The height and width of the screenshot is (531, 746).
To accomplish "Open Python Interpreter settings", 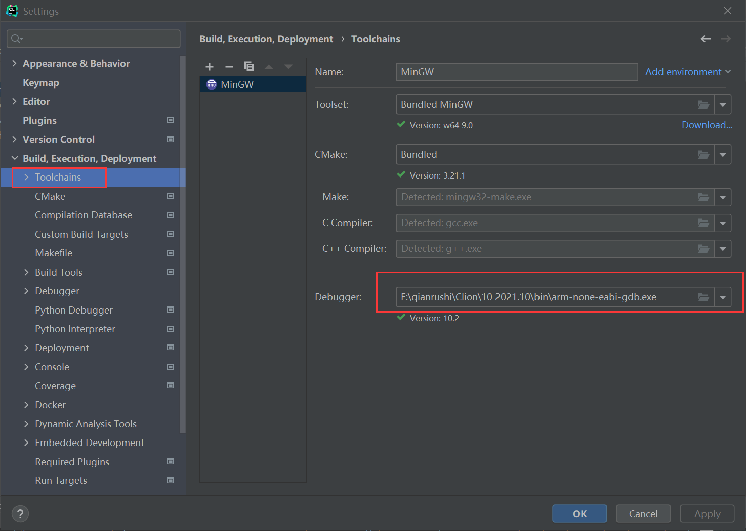I will coord(75,329).
